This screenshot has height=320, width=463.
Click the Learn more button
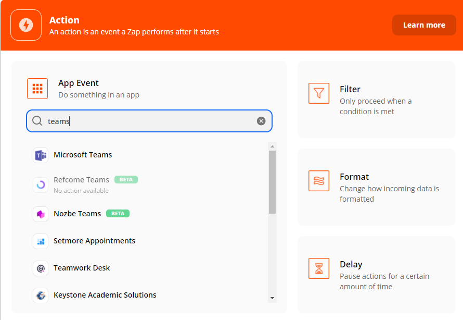point(424,25)
